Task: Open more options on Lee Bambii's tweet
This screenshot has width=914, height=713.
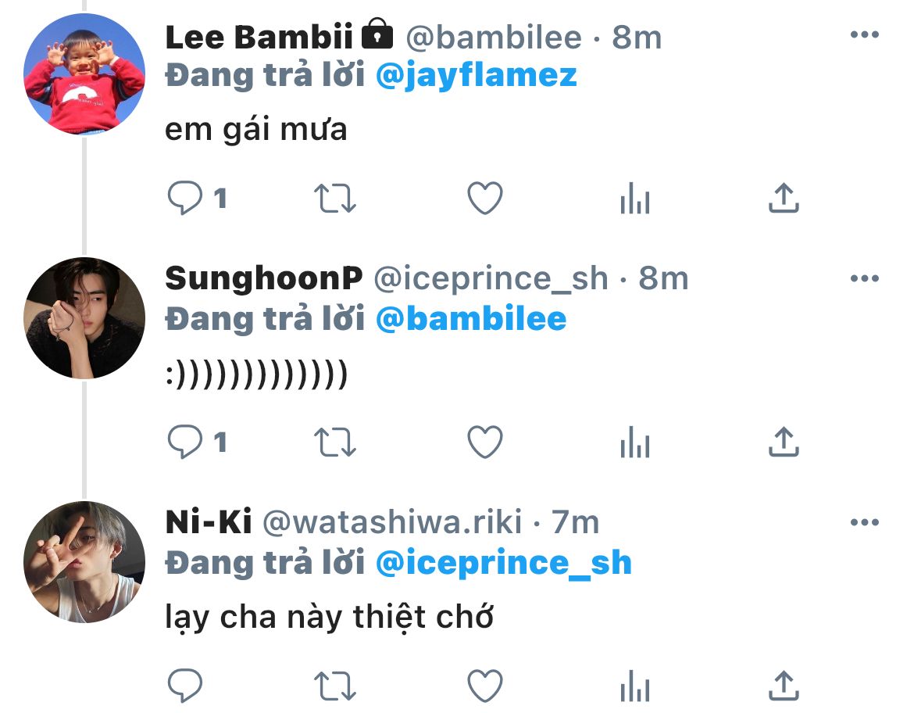Action: point(865,35)
